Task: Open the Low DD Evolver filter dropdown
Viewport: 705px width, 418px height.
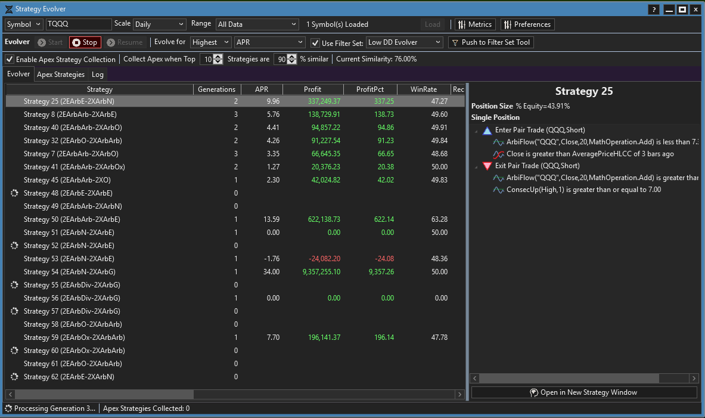Action: coord(404,42)
